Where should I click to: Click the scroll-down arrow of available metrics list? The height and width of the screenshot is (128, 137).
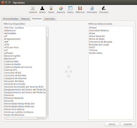[x=48, y=116]
